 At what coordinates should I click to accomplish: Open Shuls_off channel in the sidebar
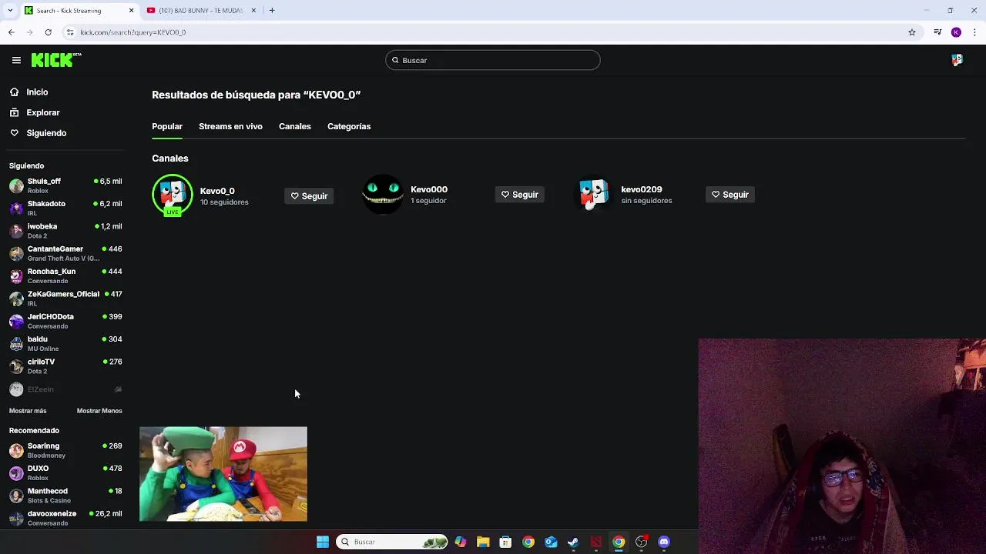pyautogui.click(x=65, y=185)
